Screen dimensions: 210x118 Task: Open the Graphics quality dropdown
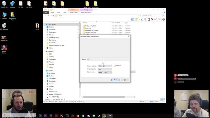[105, 69]
